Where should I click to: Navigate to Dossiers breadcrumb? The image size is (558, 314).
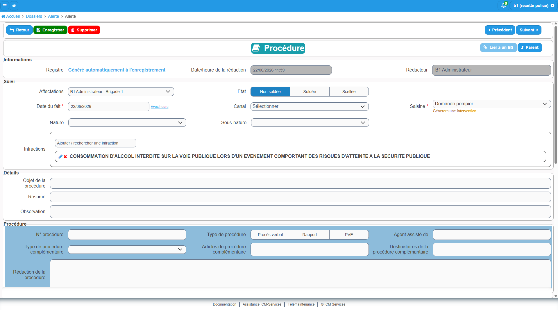coord(34,16)
